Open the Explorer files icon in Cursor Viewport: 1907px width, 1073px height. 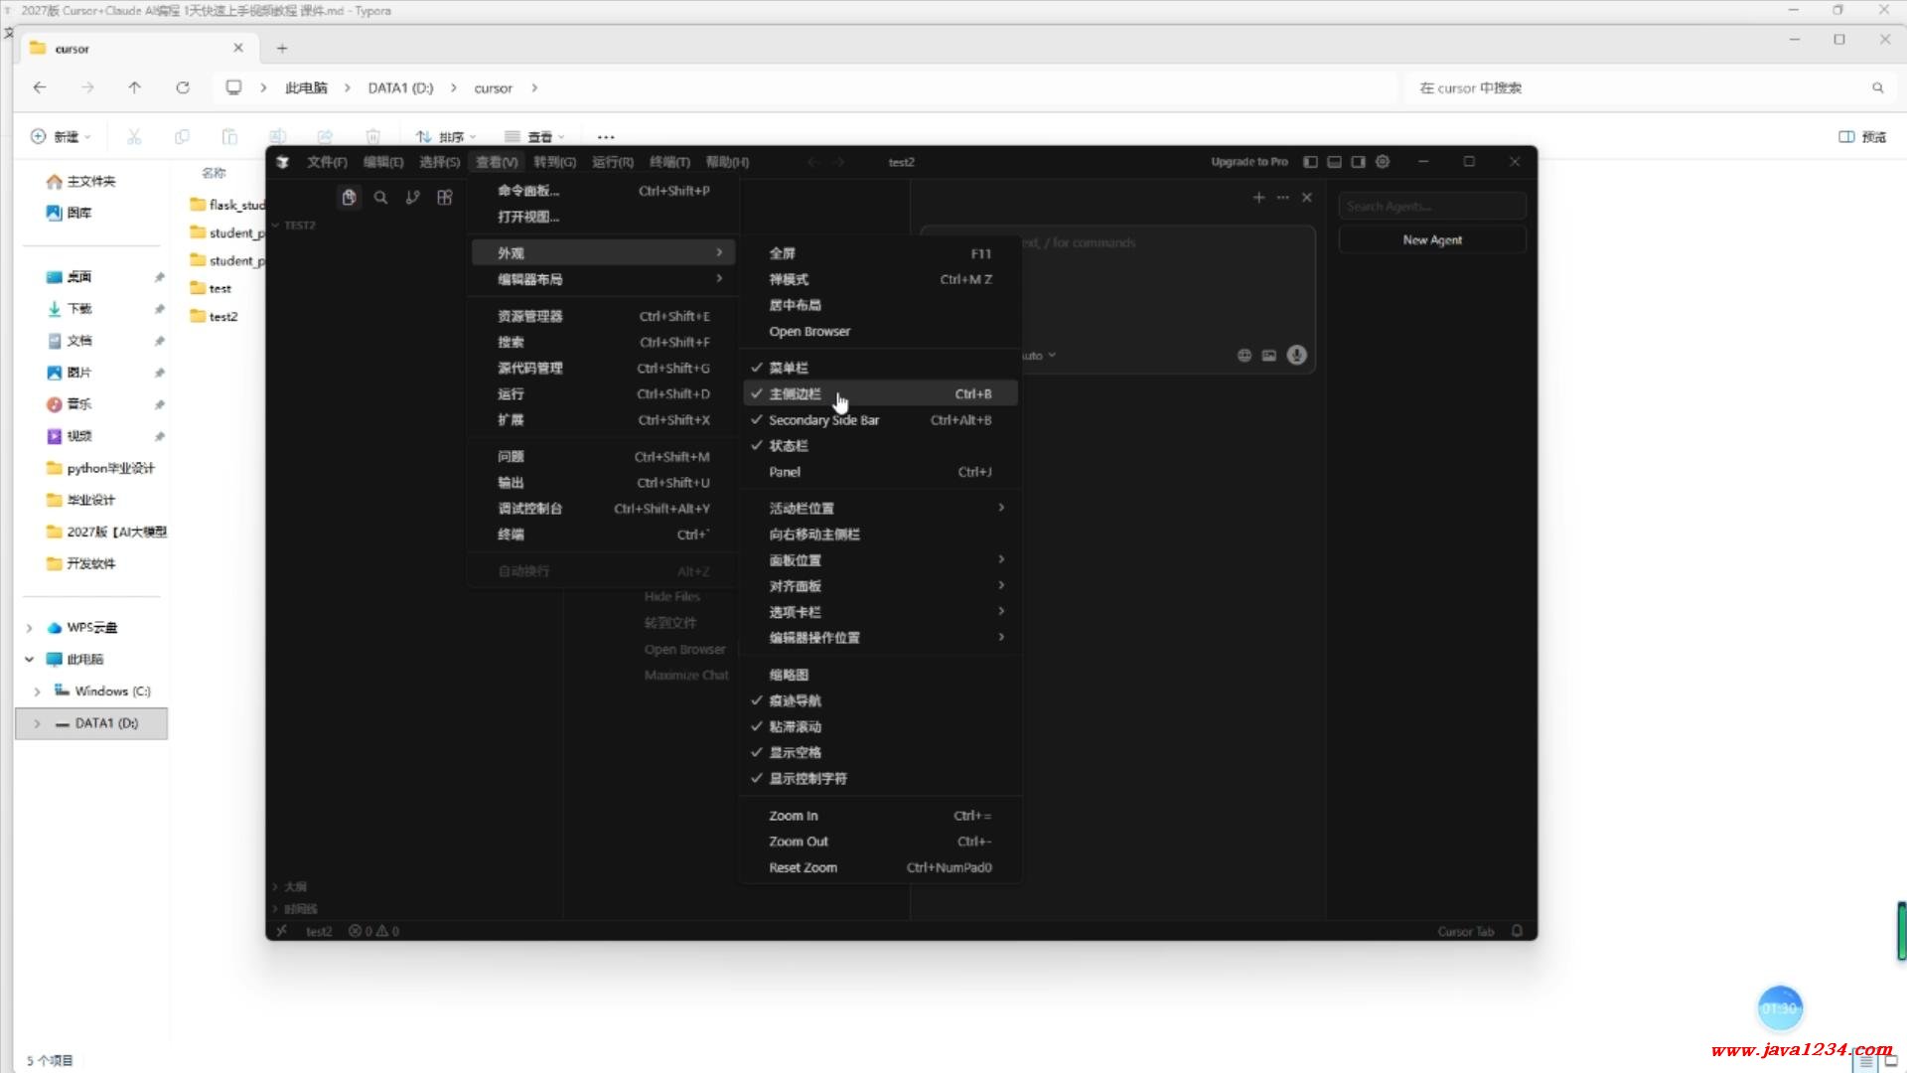coord(349,198)
